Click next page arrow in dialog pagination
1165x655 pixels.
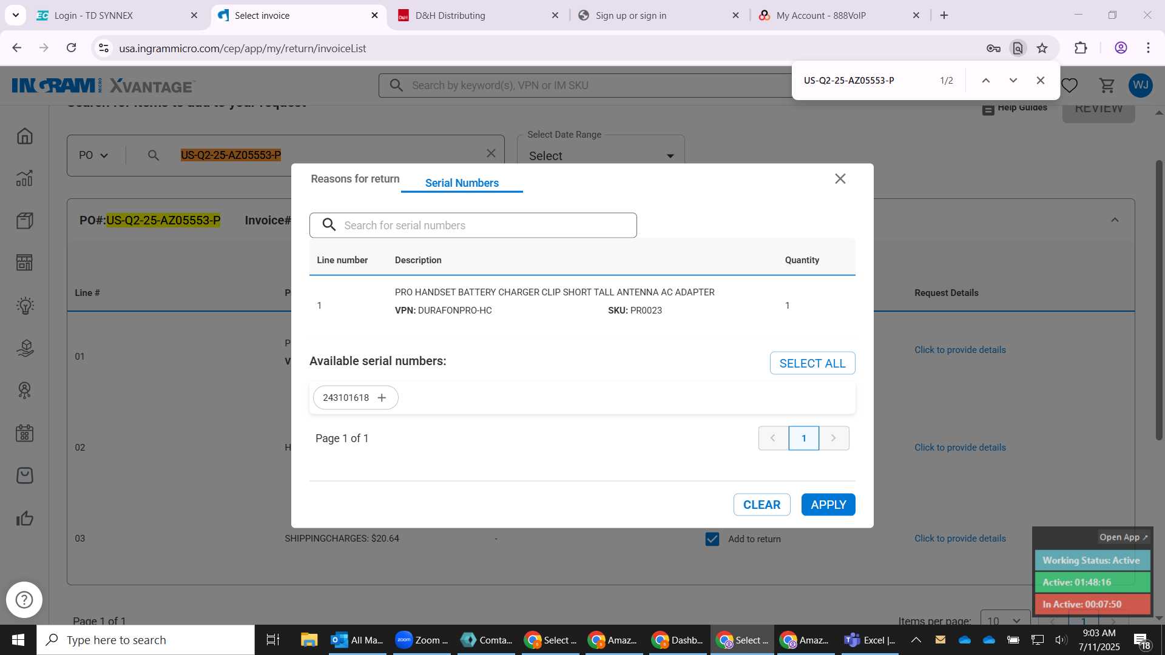coord(834,438)
